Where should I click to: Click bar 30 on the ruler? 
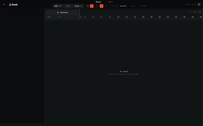[201, 17]
